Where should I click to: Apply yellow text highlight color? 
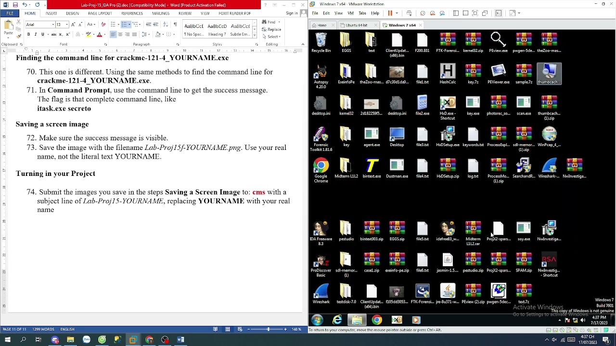(89, 35)
